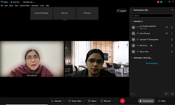
Task: Open the File menu
Action: click(2, 5)
